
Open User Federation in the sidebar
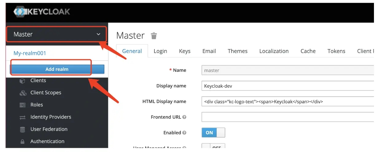coord(49,129)
